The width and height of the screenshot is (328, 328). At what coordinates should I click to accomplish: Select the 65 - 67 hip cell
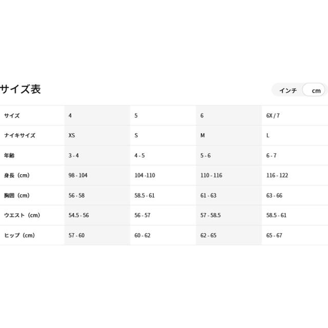tap(274, 235)
